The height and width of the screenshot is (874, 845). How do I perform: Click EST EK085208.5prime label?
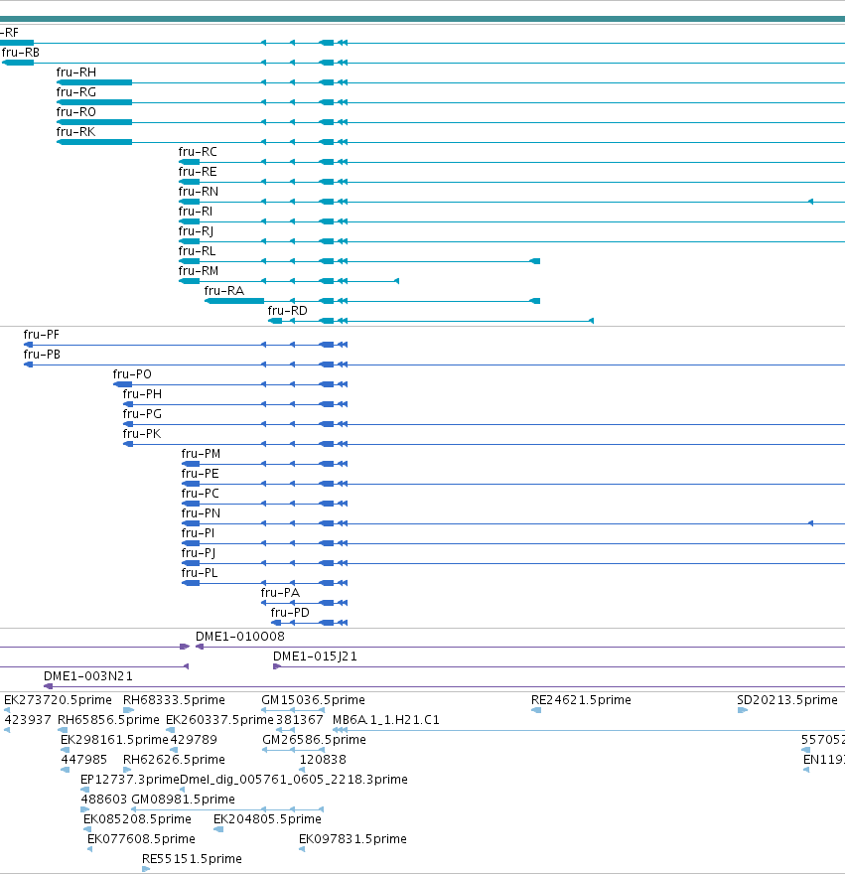tap(137, 819)
